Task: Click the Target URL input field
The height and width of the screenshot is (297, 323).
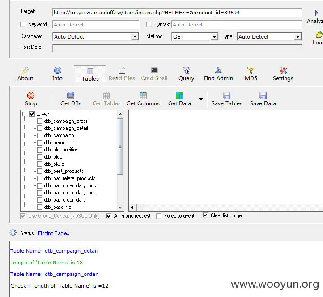Action: click(177, 13)
